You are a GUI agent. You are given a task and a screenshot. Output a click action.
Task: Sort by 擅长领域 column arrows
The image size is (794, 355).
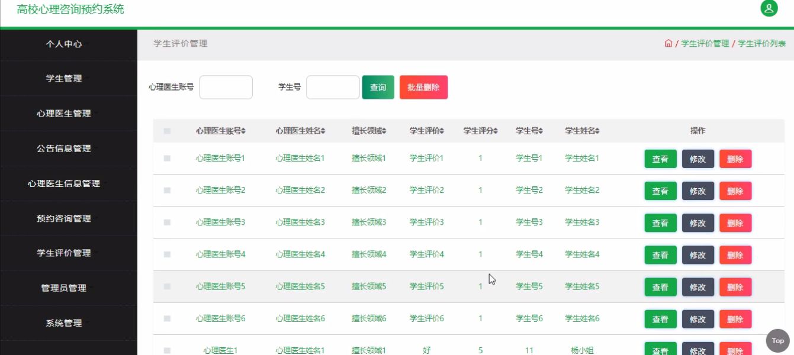point(384,131)
